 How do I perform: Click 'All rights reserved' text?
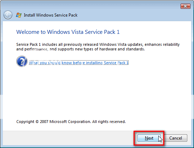tap(109, 122)
